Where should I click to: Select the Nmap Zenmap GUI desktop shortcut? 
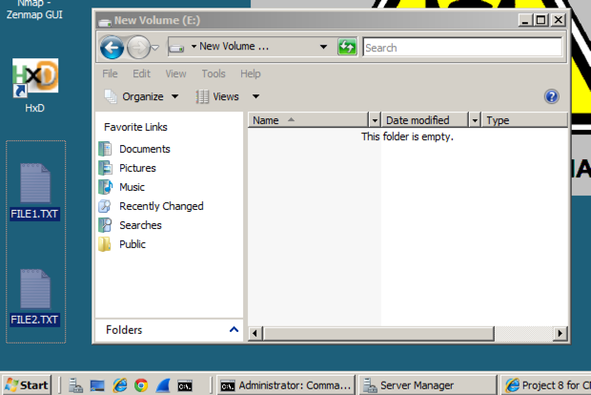(x=34, y=10)
